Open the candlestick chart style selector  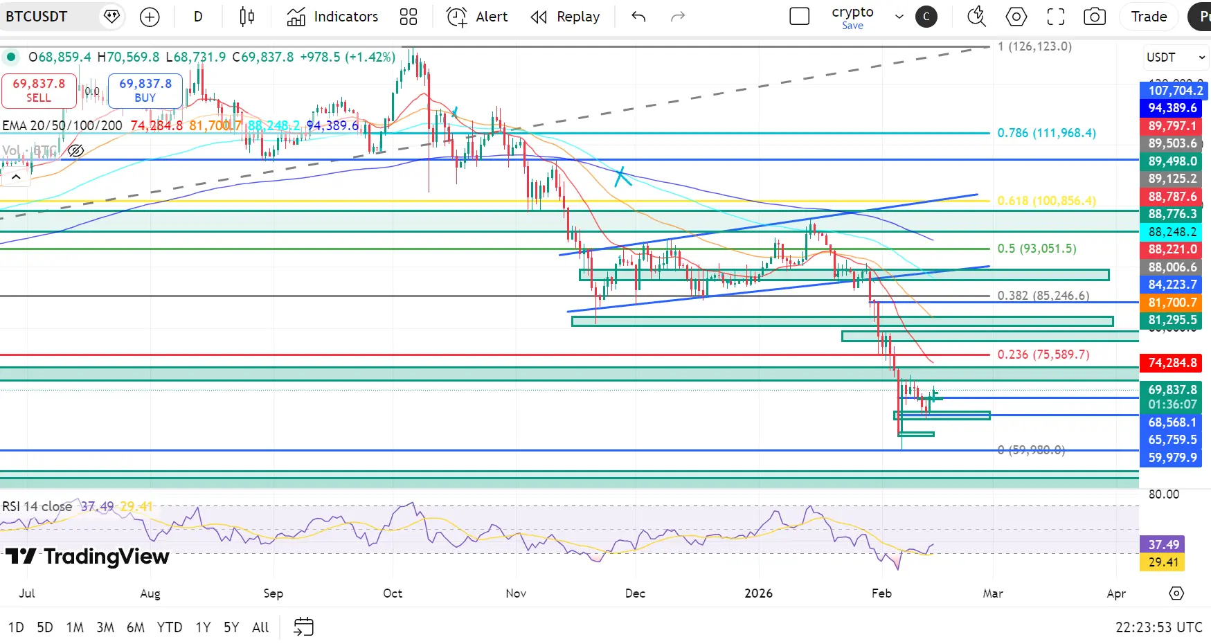point(246,17)
